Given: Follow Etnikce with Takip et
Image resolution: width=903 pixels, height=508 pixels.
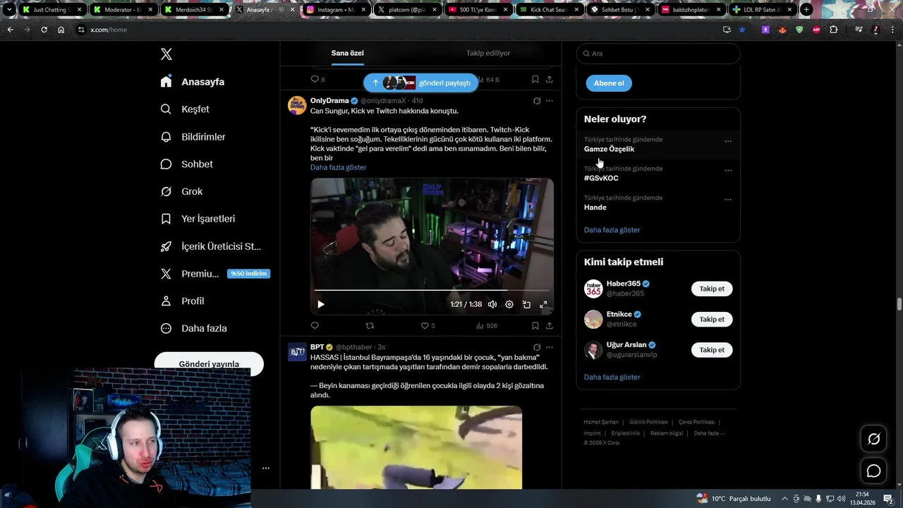Looking at the screenshot, I should click(712, 319).
